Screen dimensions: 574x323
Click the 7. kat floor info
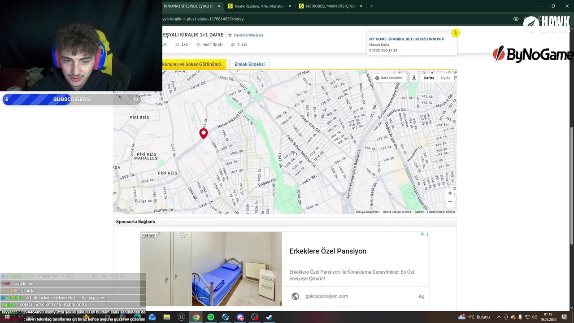click(239, 44)
